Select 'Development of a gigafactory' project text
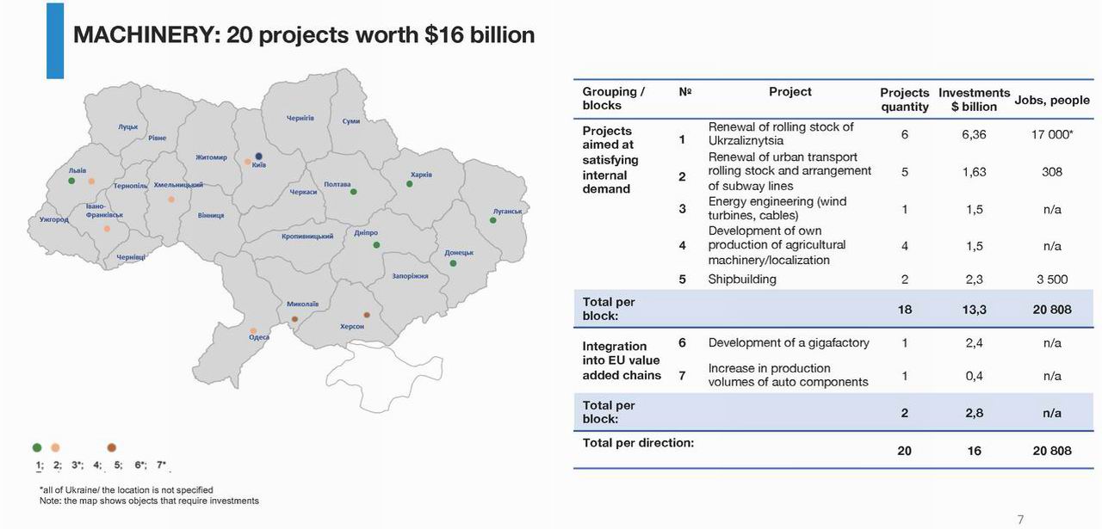The width and height of the screenshot is (1102, 529). click(788, 342)
